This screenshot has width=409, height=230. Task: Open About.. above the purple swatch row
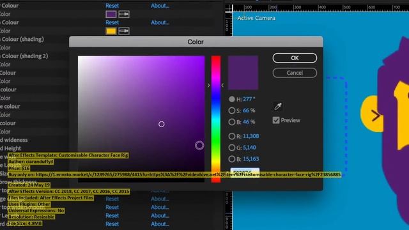160,6
